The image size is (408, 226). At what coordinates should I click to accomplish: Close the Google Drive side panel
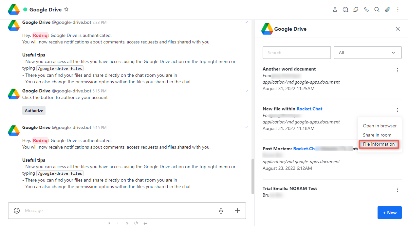[x=398, y=29]
